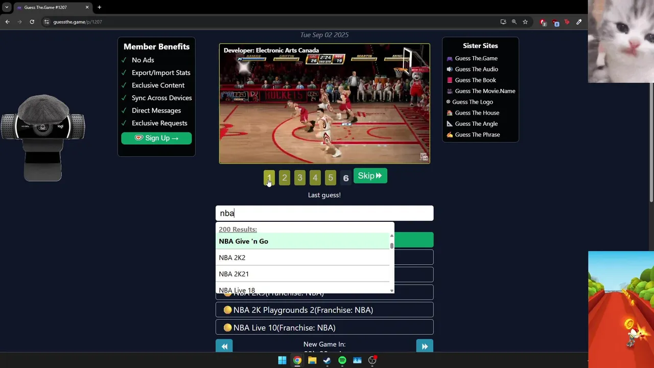Go to the previous puzzle with left arrows
654x368 pixels.
pos(224,347)
